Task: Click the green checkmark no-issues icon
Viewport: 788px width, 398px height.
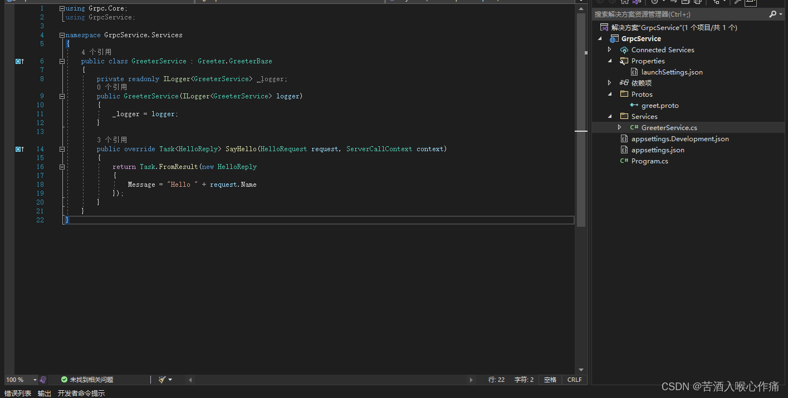Action: pyautogui.click(x=64, y=380)
